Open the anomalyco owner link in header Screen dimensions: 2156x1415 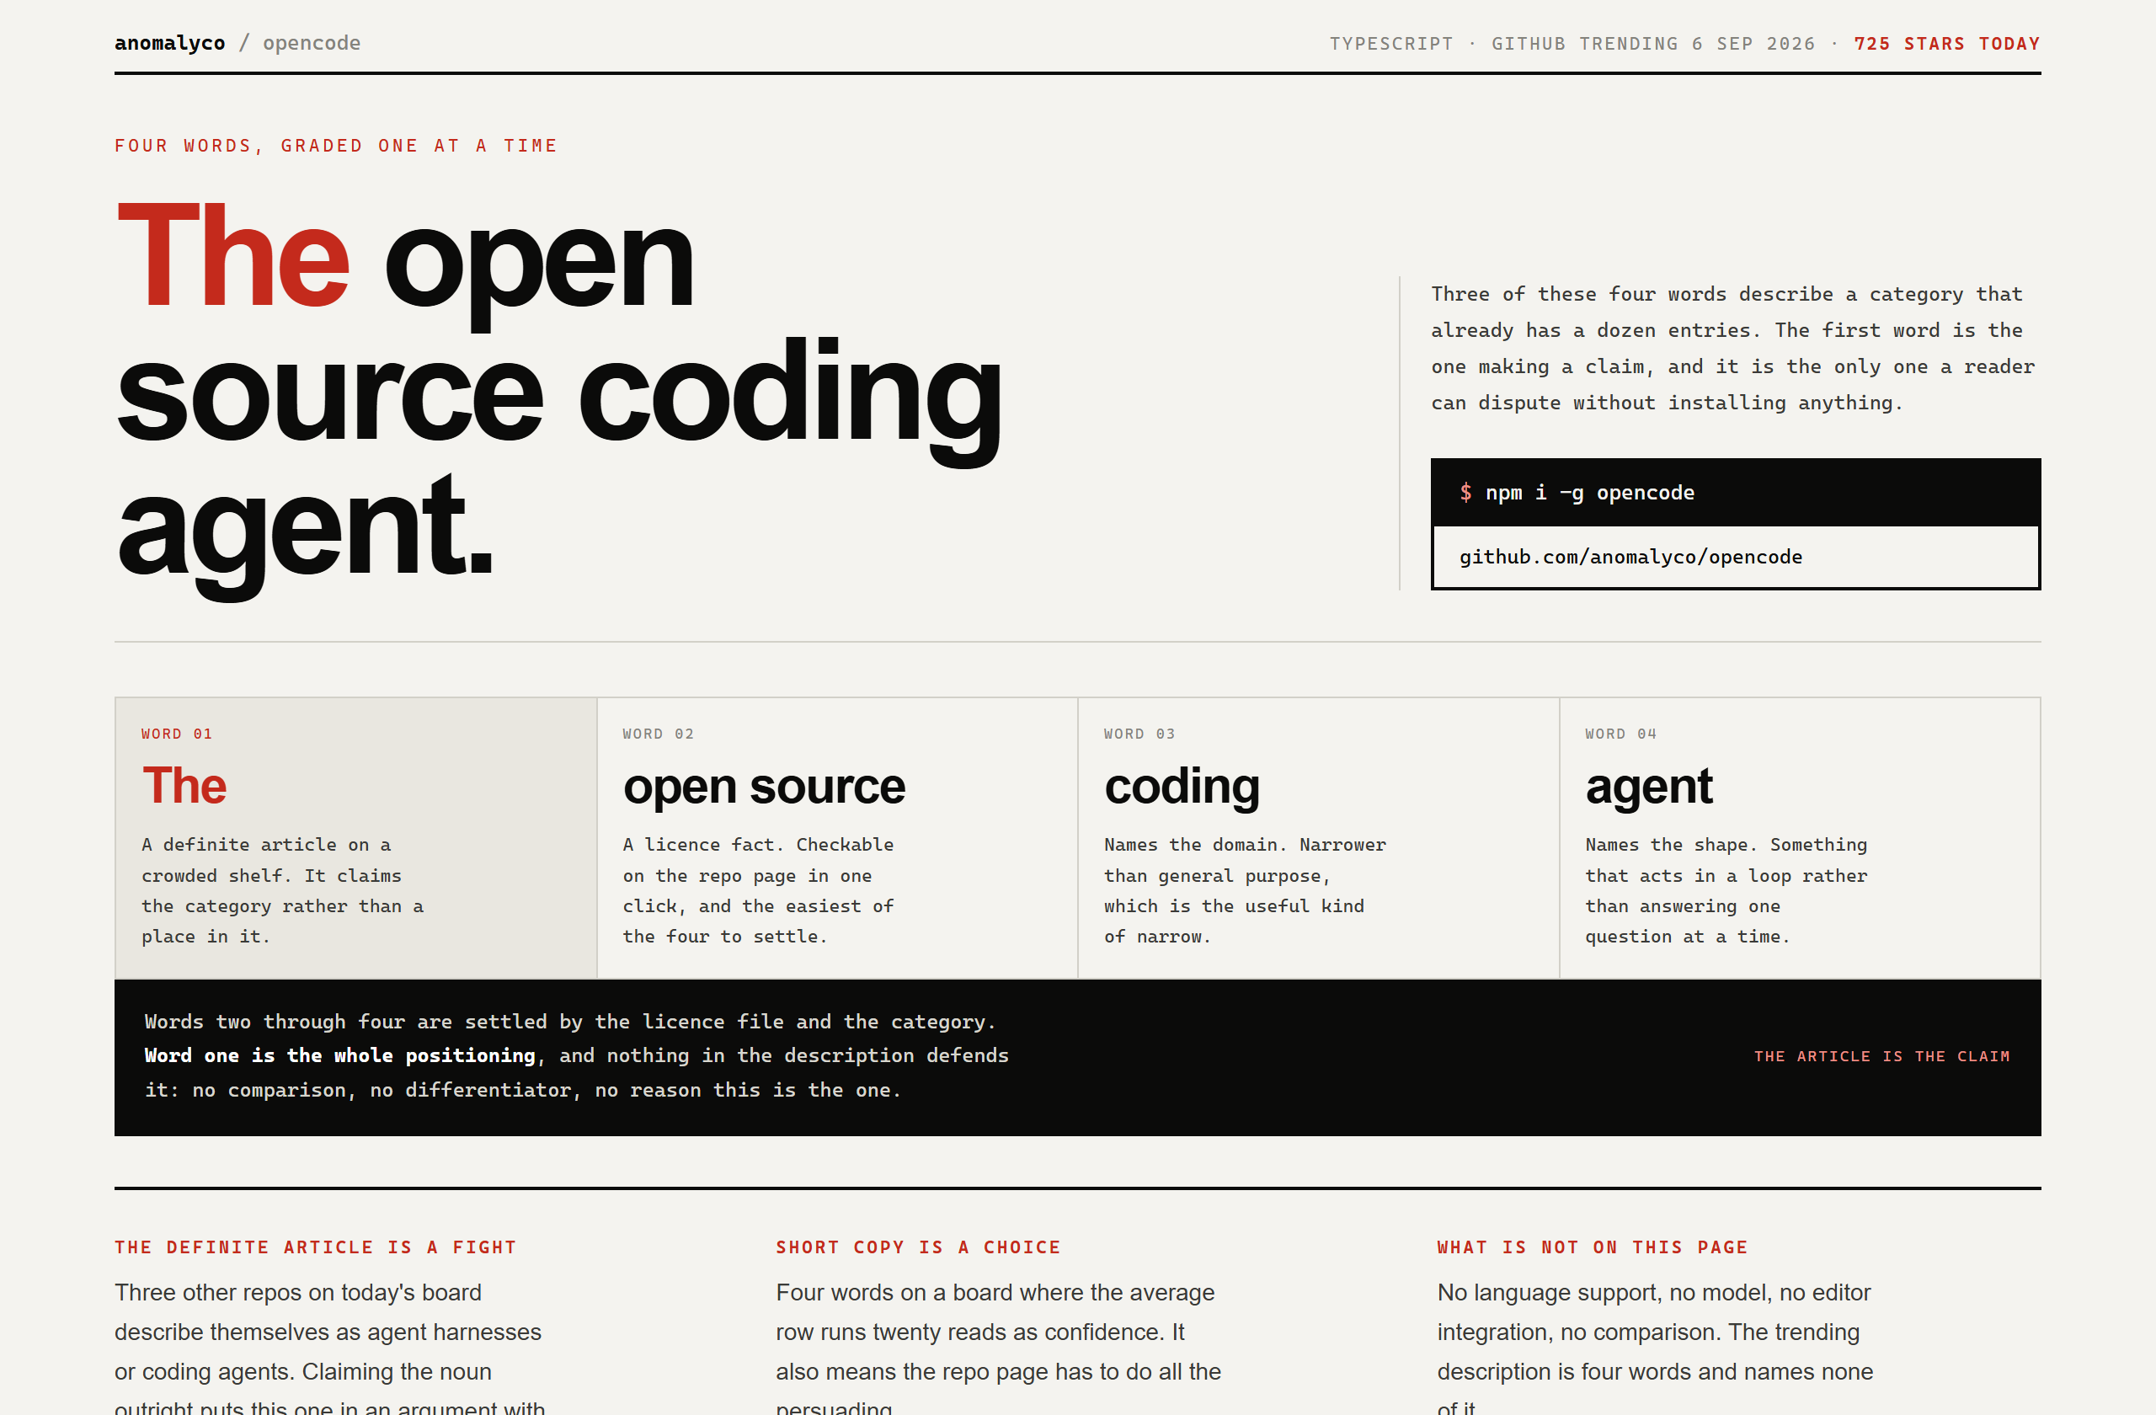coord(169,43)
